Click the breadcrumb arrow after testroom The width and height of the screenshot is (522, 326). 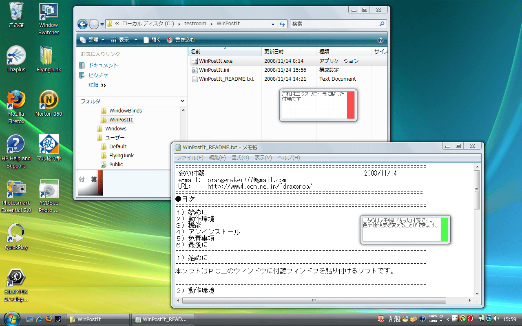(212, 24)
